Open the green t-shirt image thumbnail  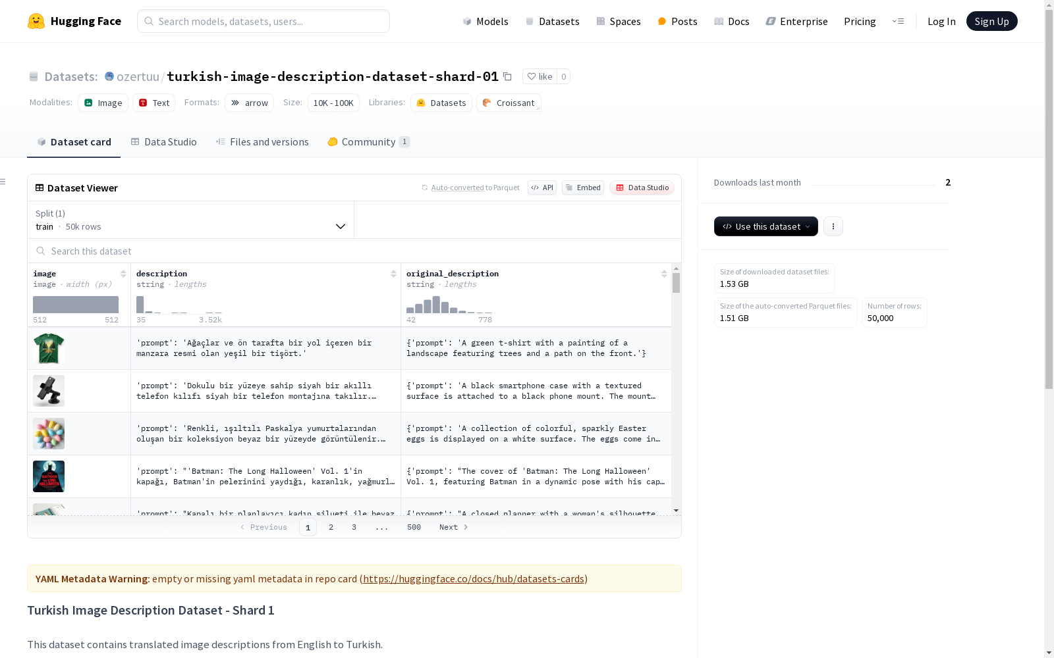[49, 348]
